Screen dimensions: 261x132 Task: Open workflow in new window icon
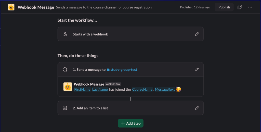tap(240, 7)
